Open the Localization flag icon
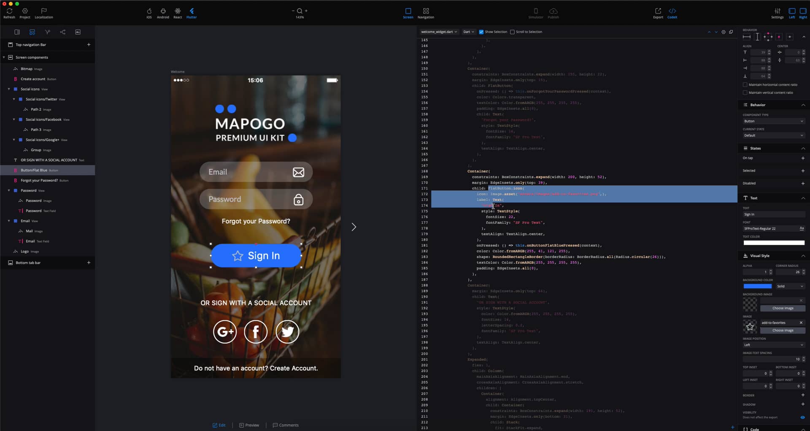The width and height of the screenshot is (810, 431). coord(44,13)
